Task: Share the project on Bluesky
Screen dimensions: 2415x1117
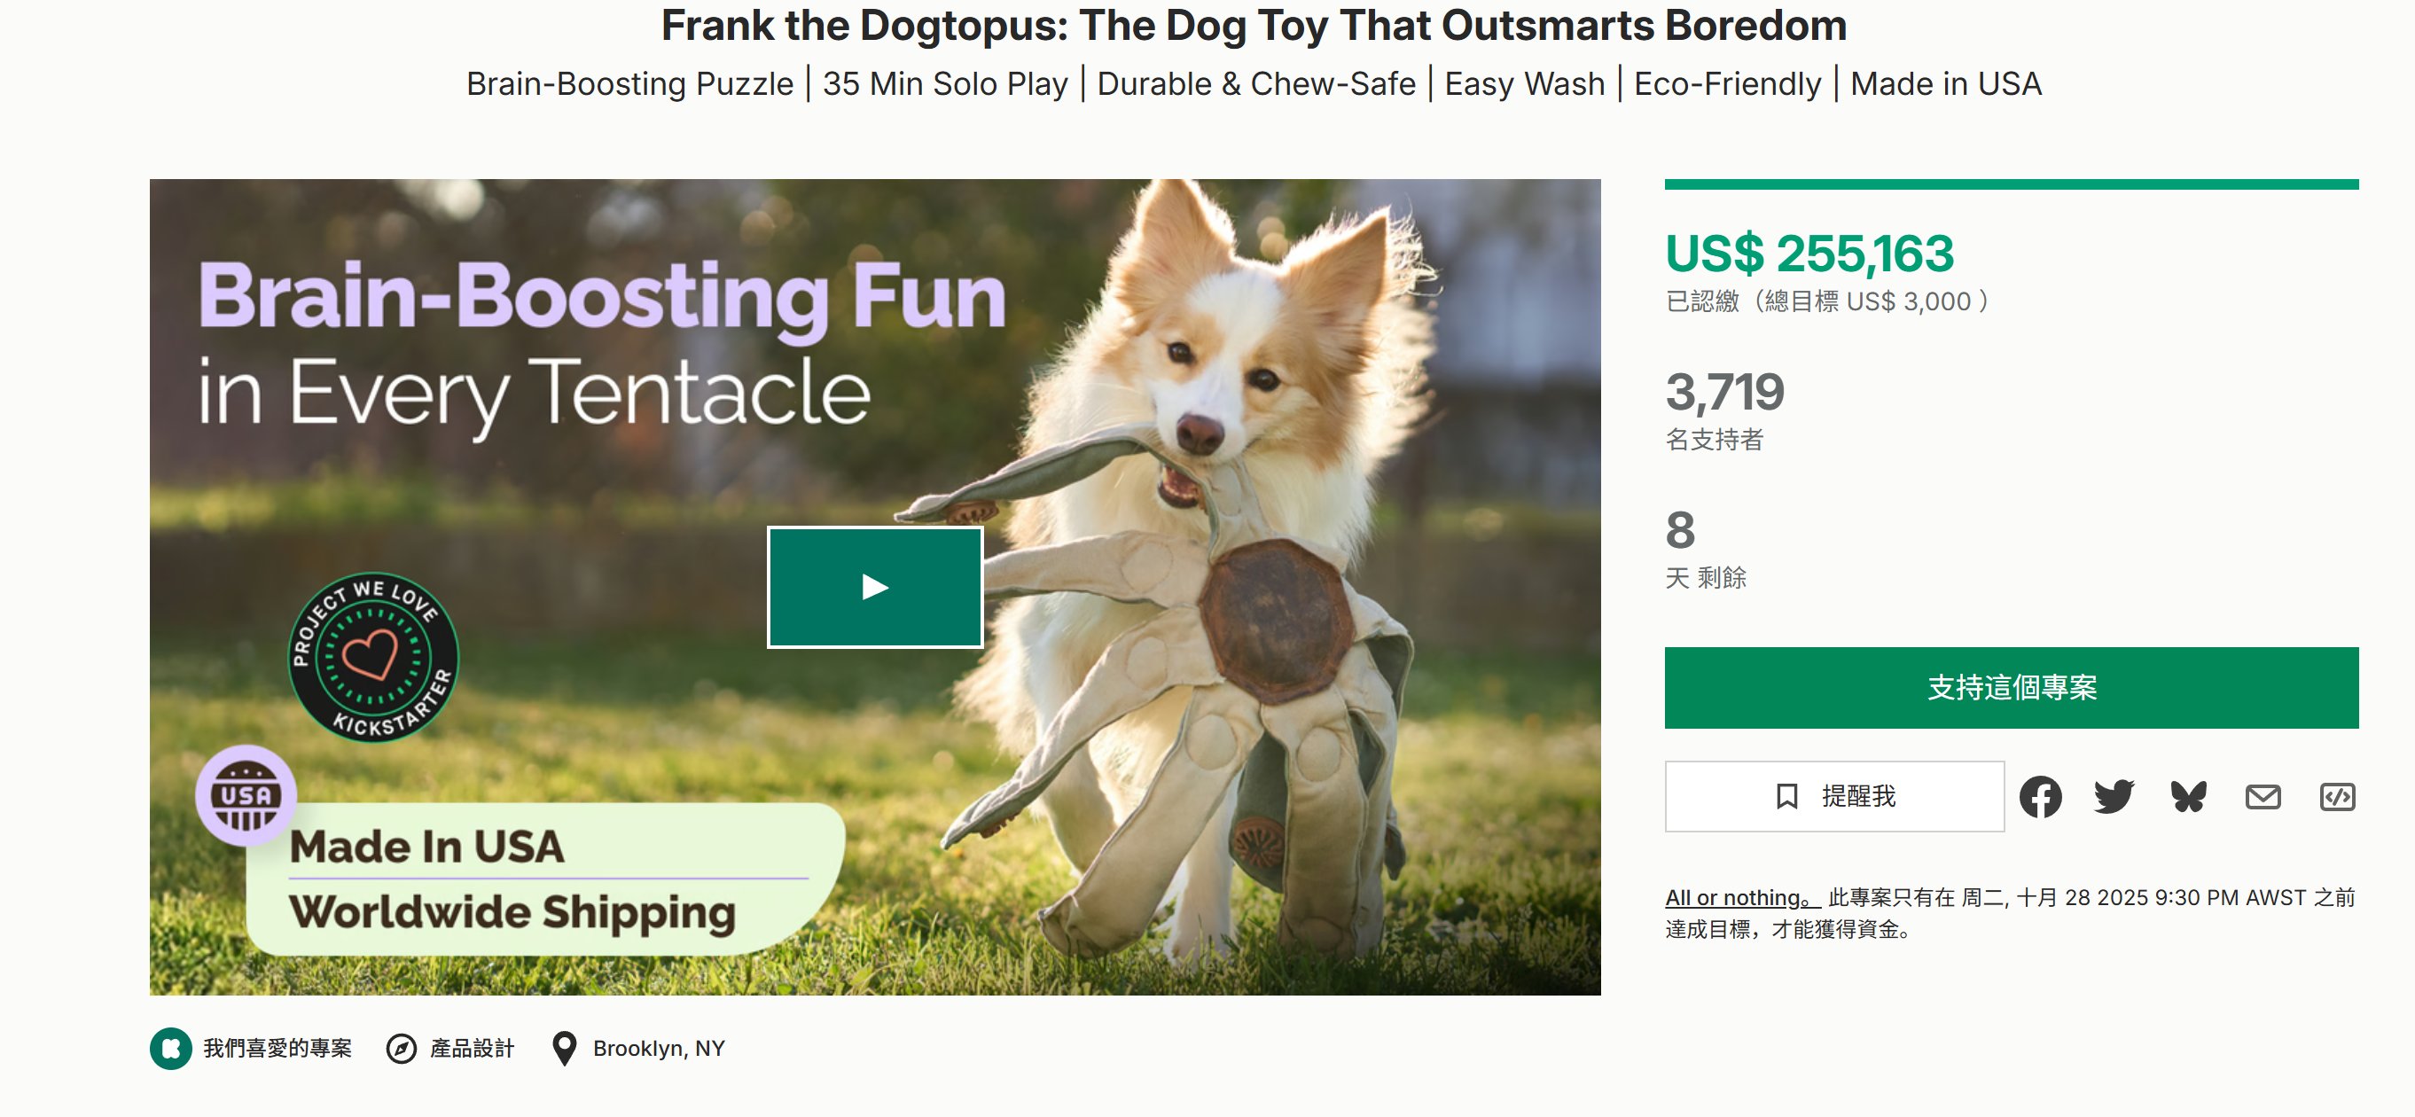Action: pyautogui.click(x=2188, y=796)
